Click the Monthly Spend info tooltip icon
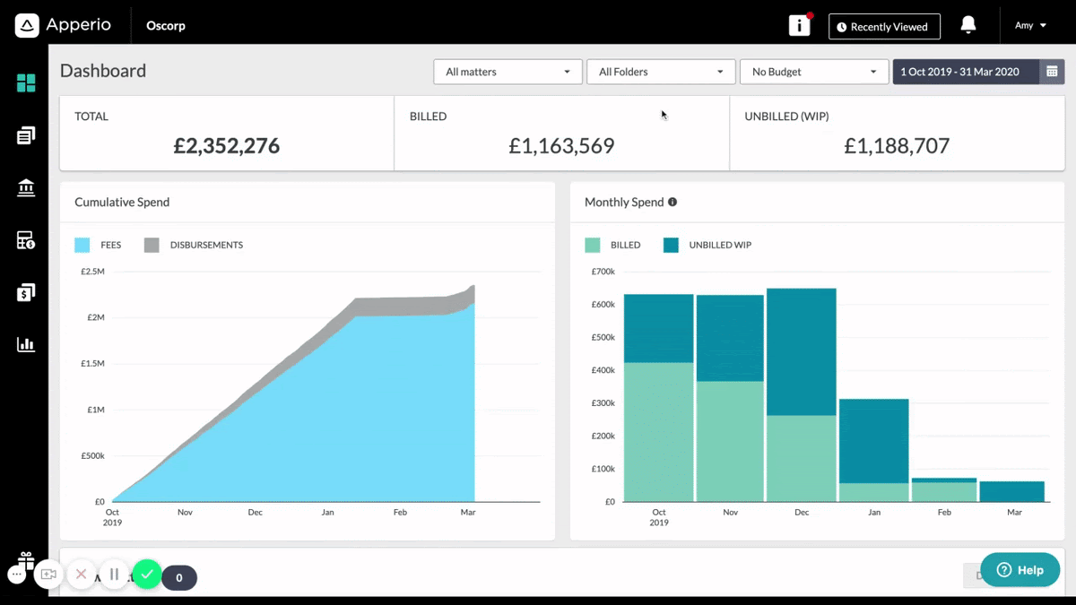The height and width of the screenshot is (605, 1076). coord(672,202)
